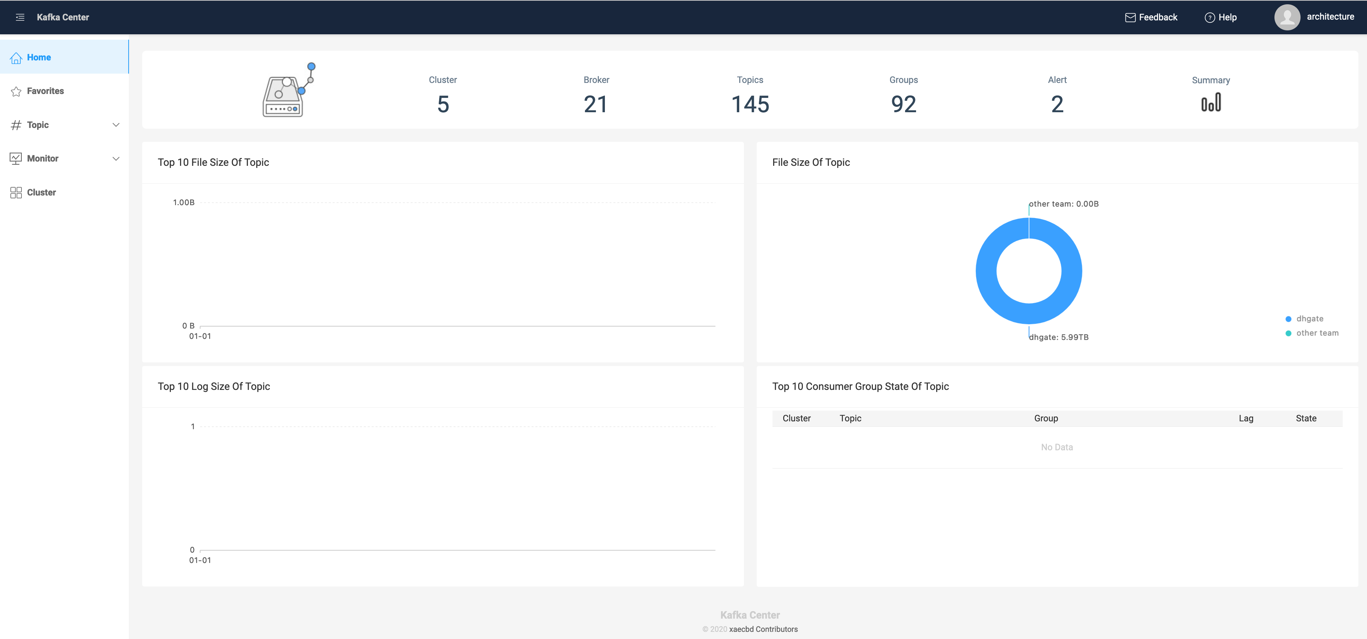The width and height of the screenshot is (1367, 639).
Task: Click the Groups count 92
Action: (x=903, y=104)
